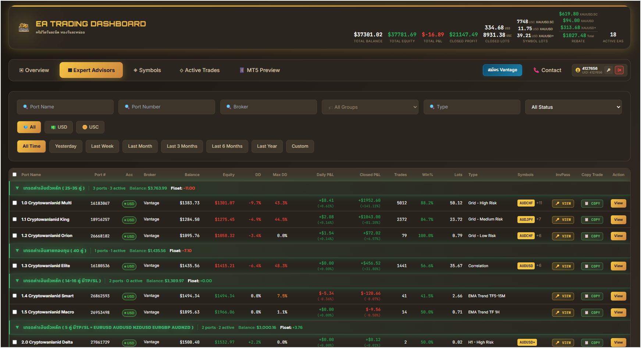Screen dimensions: 641x348
Task: Open the All Groups dropdown
Action: click(x=370, y=107)
